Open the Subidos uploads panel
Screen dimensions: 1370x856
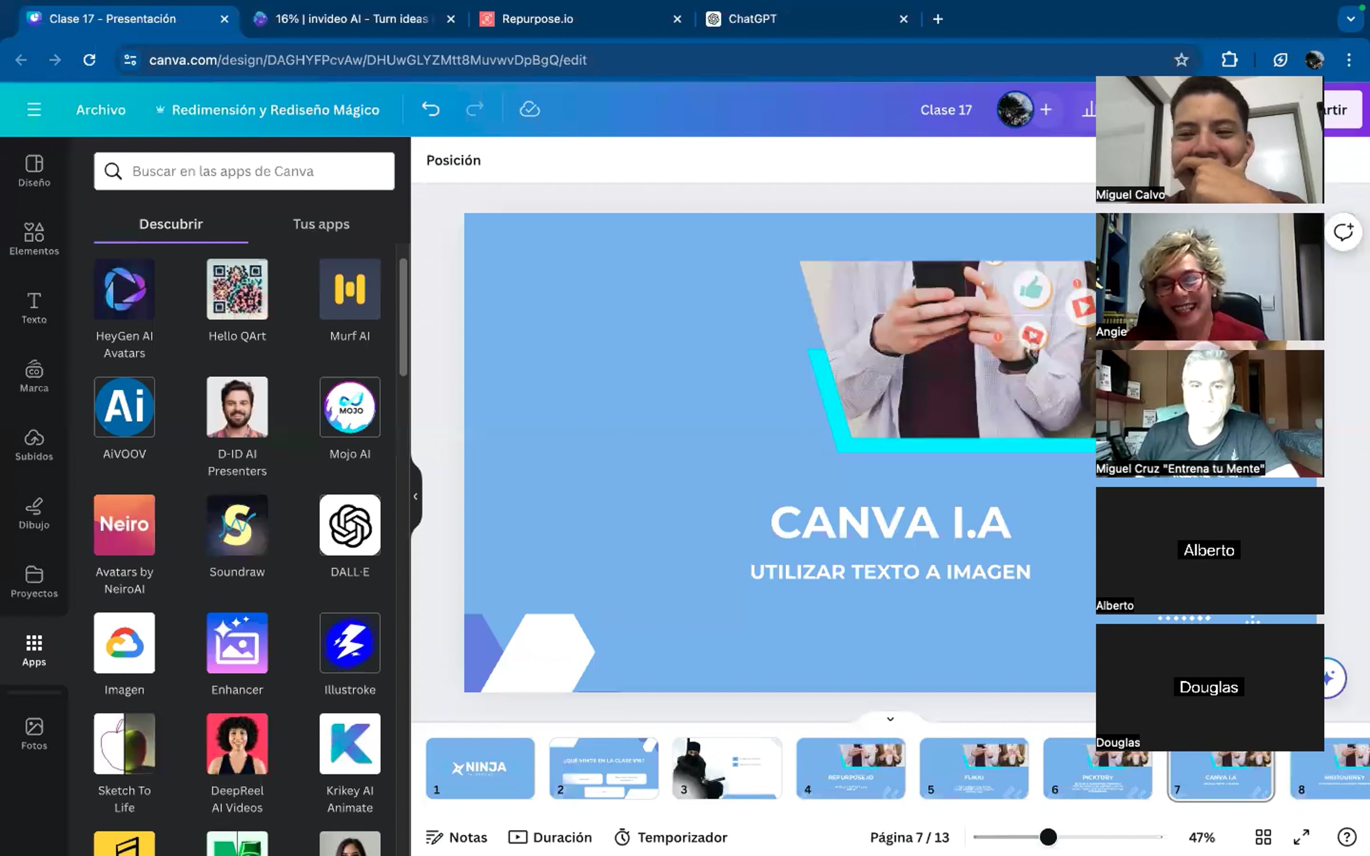click(34, 444)
